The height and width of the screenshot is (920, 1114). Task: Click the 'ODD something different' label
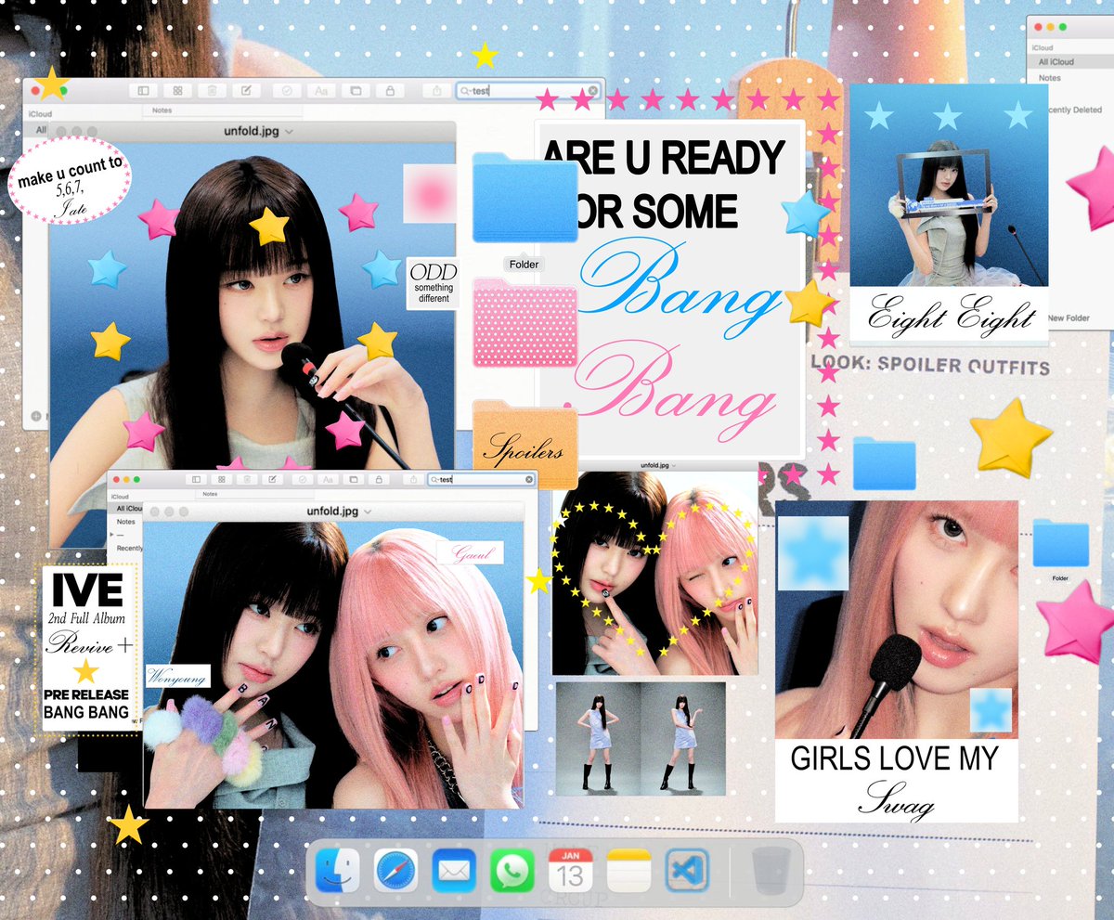(433, 283)
